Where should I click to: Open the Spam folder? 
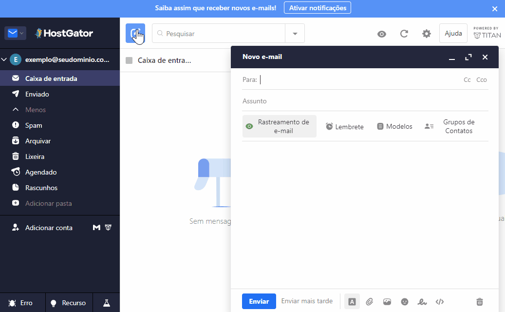tap(60, 125)
